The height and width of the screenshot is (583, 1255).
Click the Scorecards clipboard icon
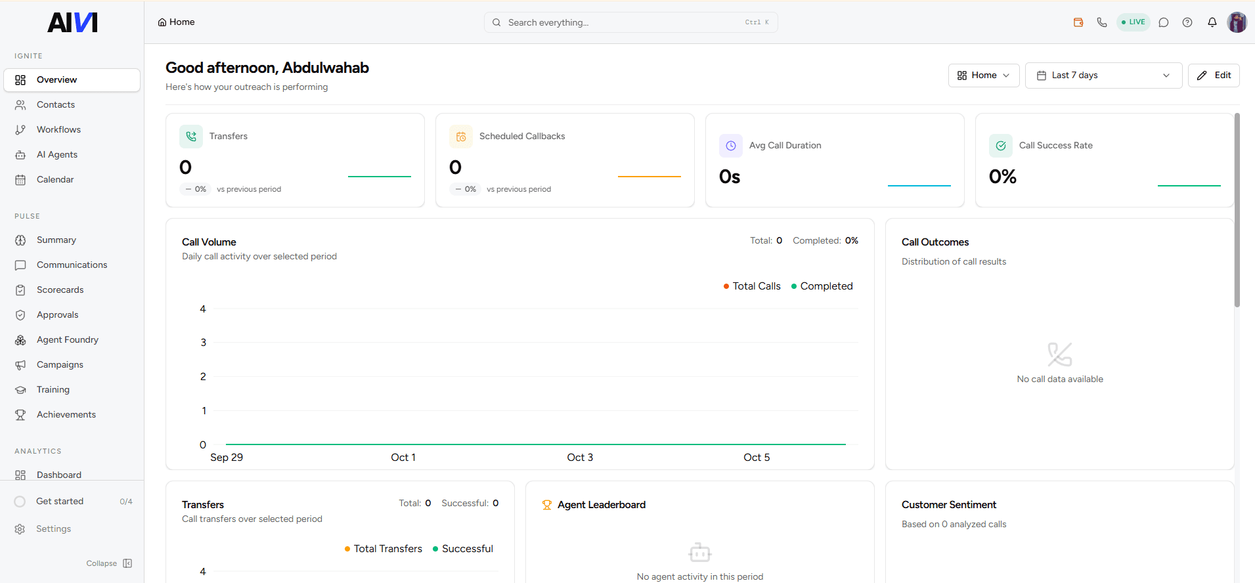[20, 290]
